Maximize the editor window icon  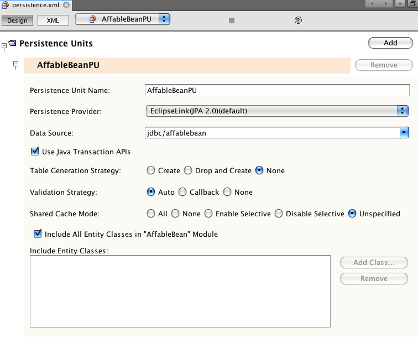[412, 4]
